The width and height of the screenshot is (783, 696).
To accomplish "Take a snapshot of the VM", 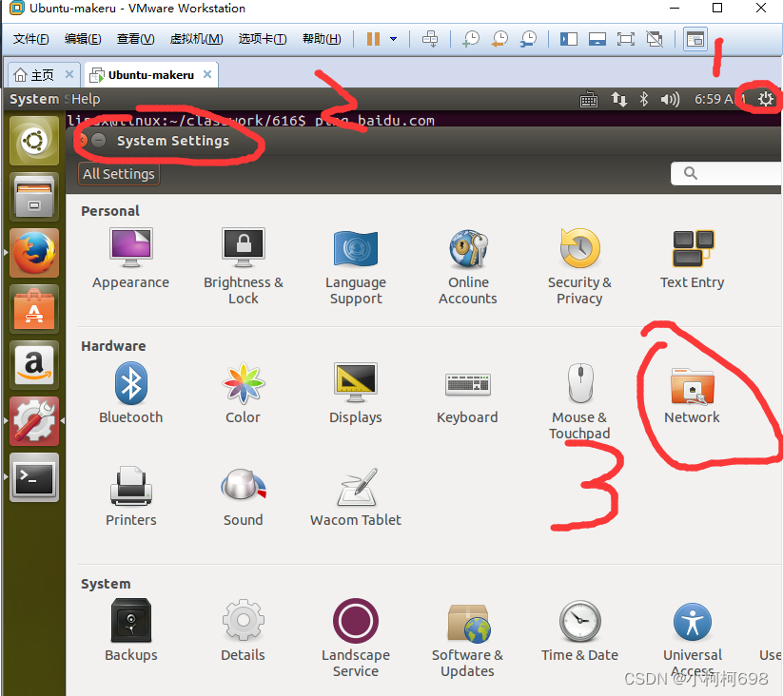I will click(x=470, y=39).
